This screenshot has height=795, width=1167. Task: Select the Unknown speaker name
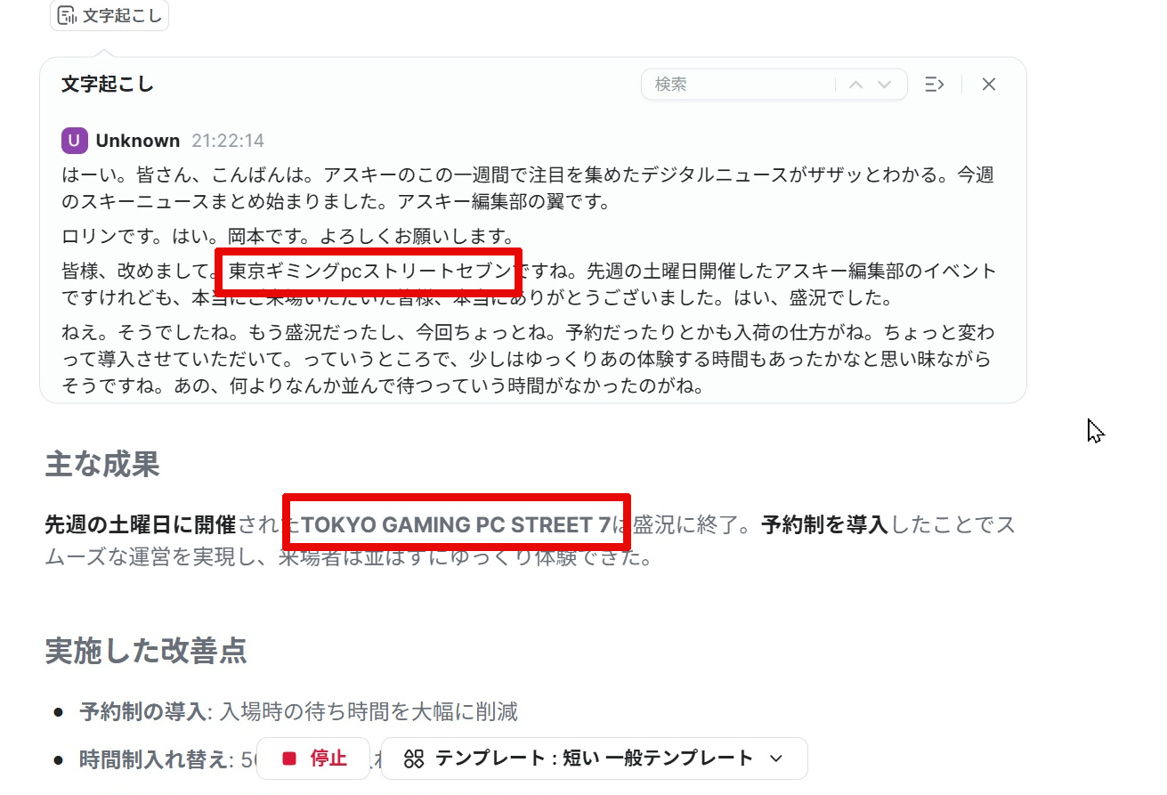pos(138,141)
